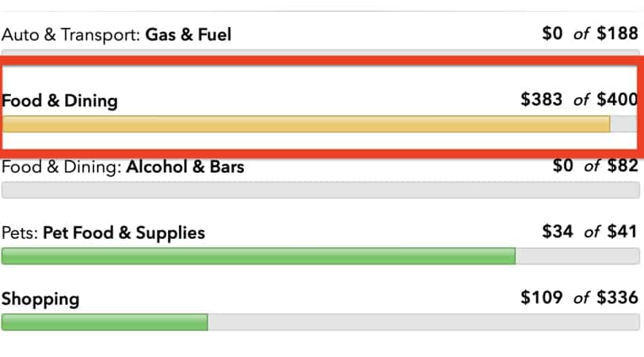Image resolution: width=644 pixels, height=357 pixels.
Task: Click the Auto & Transport category prefix
Action: tap(71, 35)
